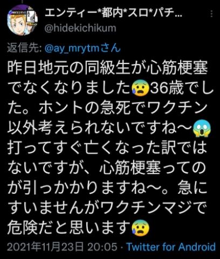Screen dimensions: 220x259
Task: Click the text 危険だと思います
Action: tap(69, 228)
